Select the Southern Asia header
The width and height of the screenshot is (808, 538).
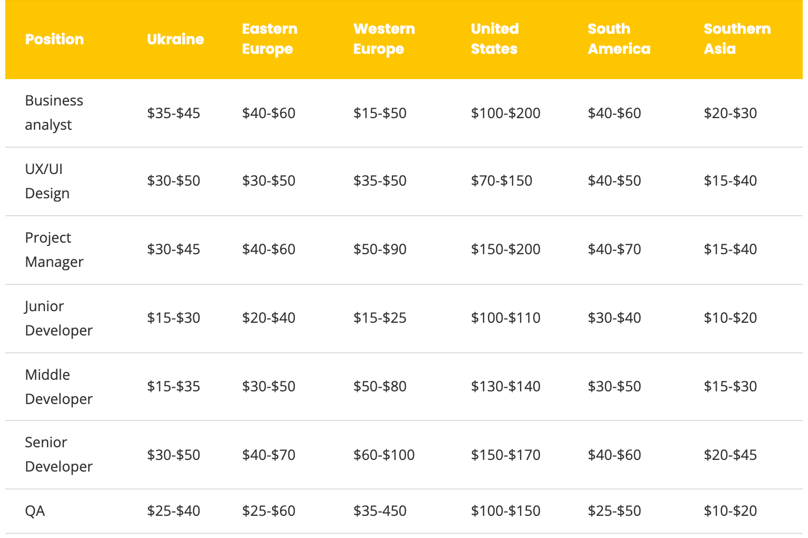point(737,39)
